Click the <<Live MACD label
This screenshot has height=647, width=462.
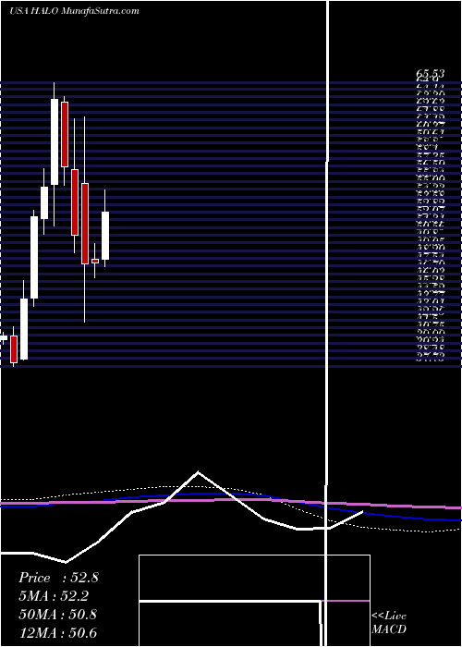(389, 622)
